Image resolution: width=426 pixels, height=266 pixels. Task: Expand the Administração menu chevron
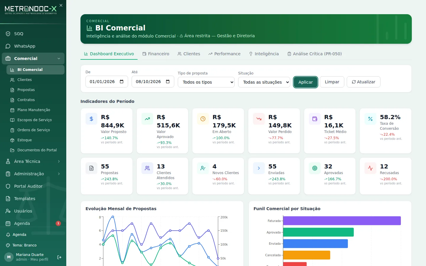point(59,174)
